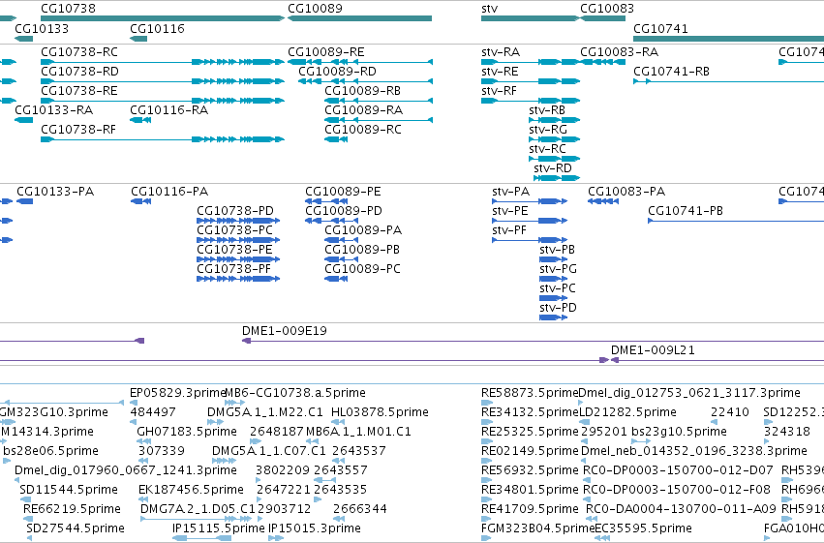The height and width of the screenshot is (543, 824).
Task: Select the CG10116 gene label
Action: coord(157,28)
